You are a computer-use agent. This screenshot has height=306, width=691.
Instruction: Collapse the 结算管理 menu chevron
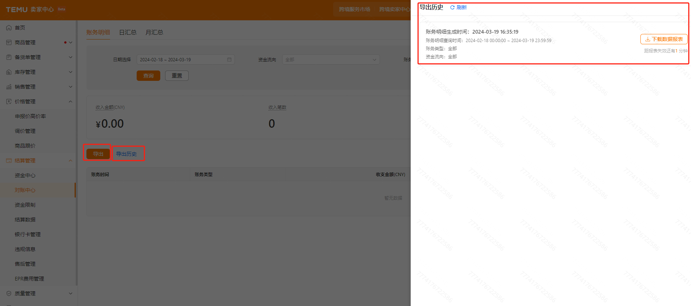[x=71, y=161]
